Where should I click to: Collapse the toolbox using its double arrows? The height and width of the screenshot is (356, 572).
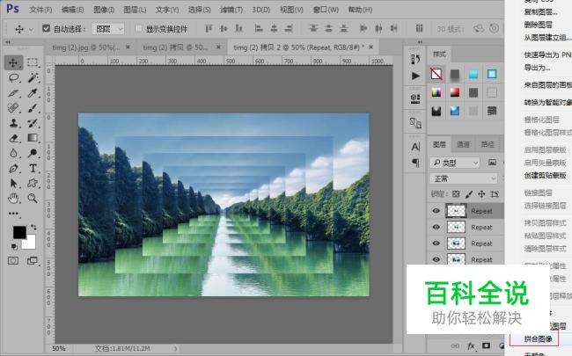(x=8, y=42)
